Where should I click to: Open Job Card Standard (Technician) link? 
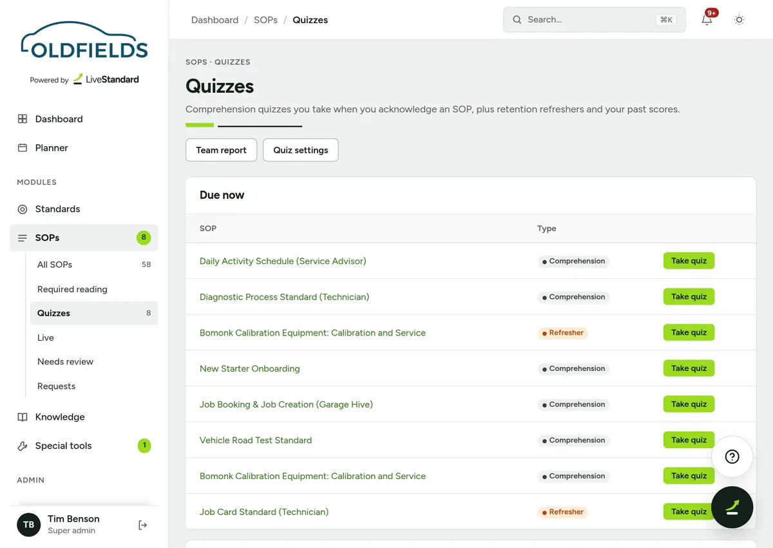[264, 512]
